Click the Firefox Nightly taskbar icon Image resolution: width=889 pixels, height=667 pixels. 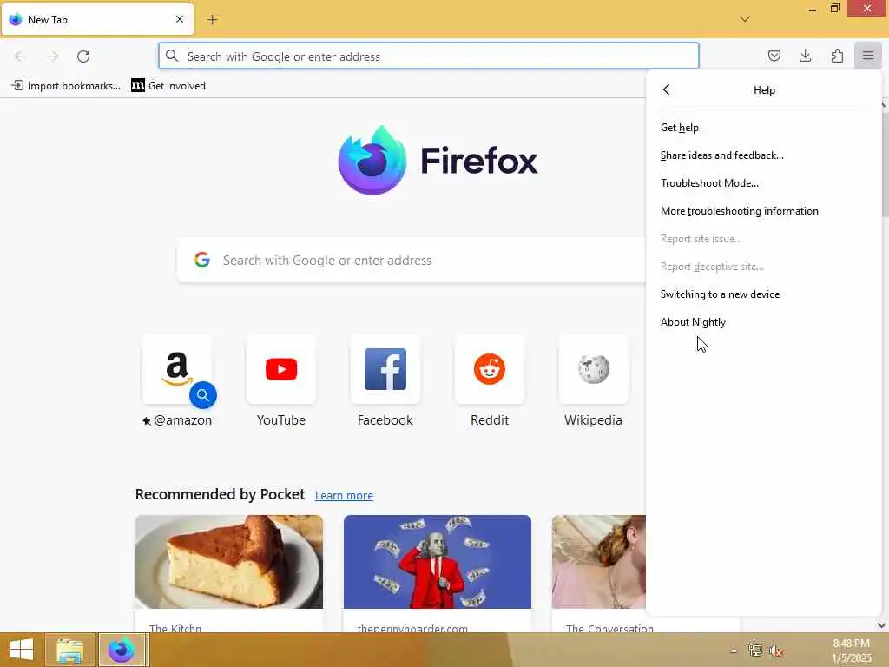tap(122, 650)
